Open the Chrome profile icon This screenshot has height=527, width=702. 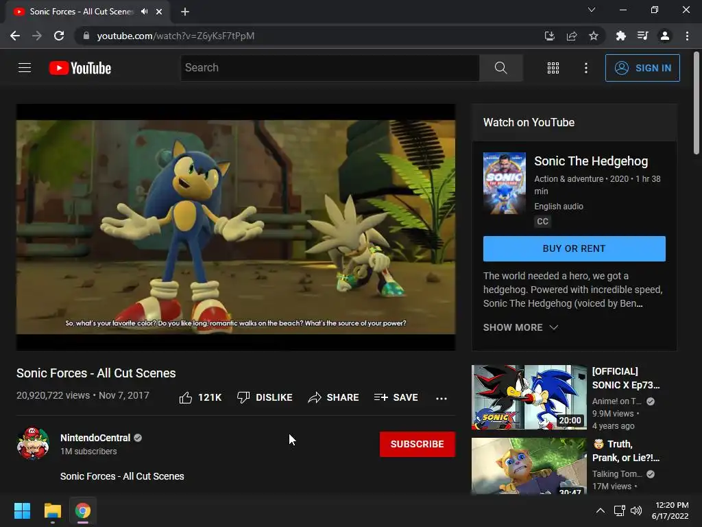pyautogui.click(x=665, y=36)
